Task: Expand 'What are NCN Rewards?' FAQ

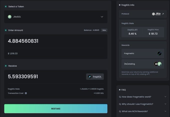Action: pos(142,111)
